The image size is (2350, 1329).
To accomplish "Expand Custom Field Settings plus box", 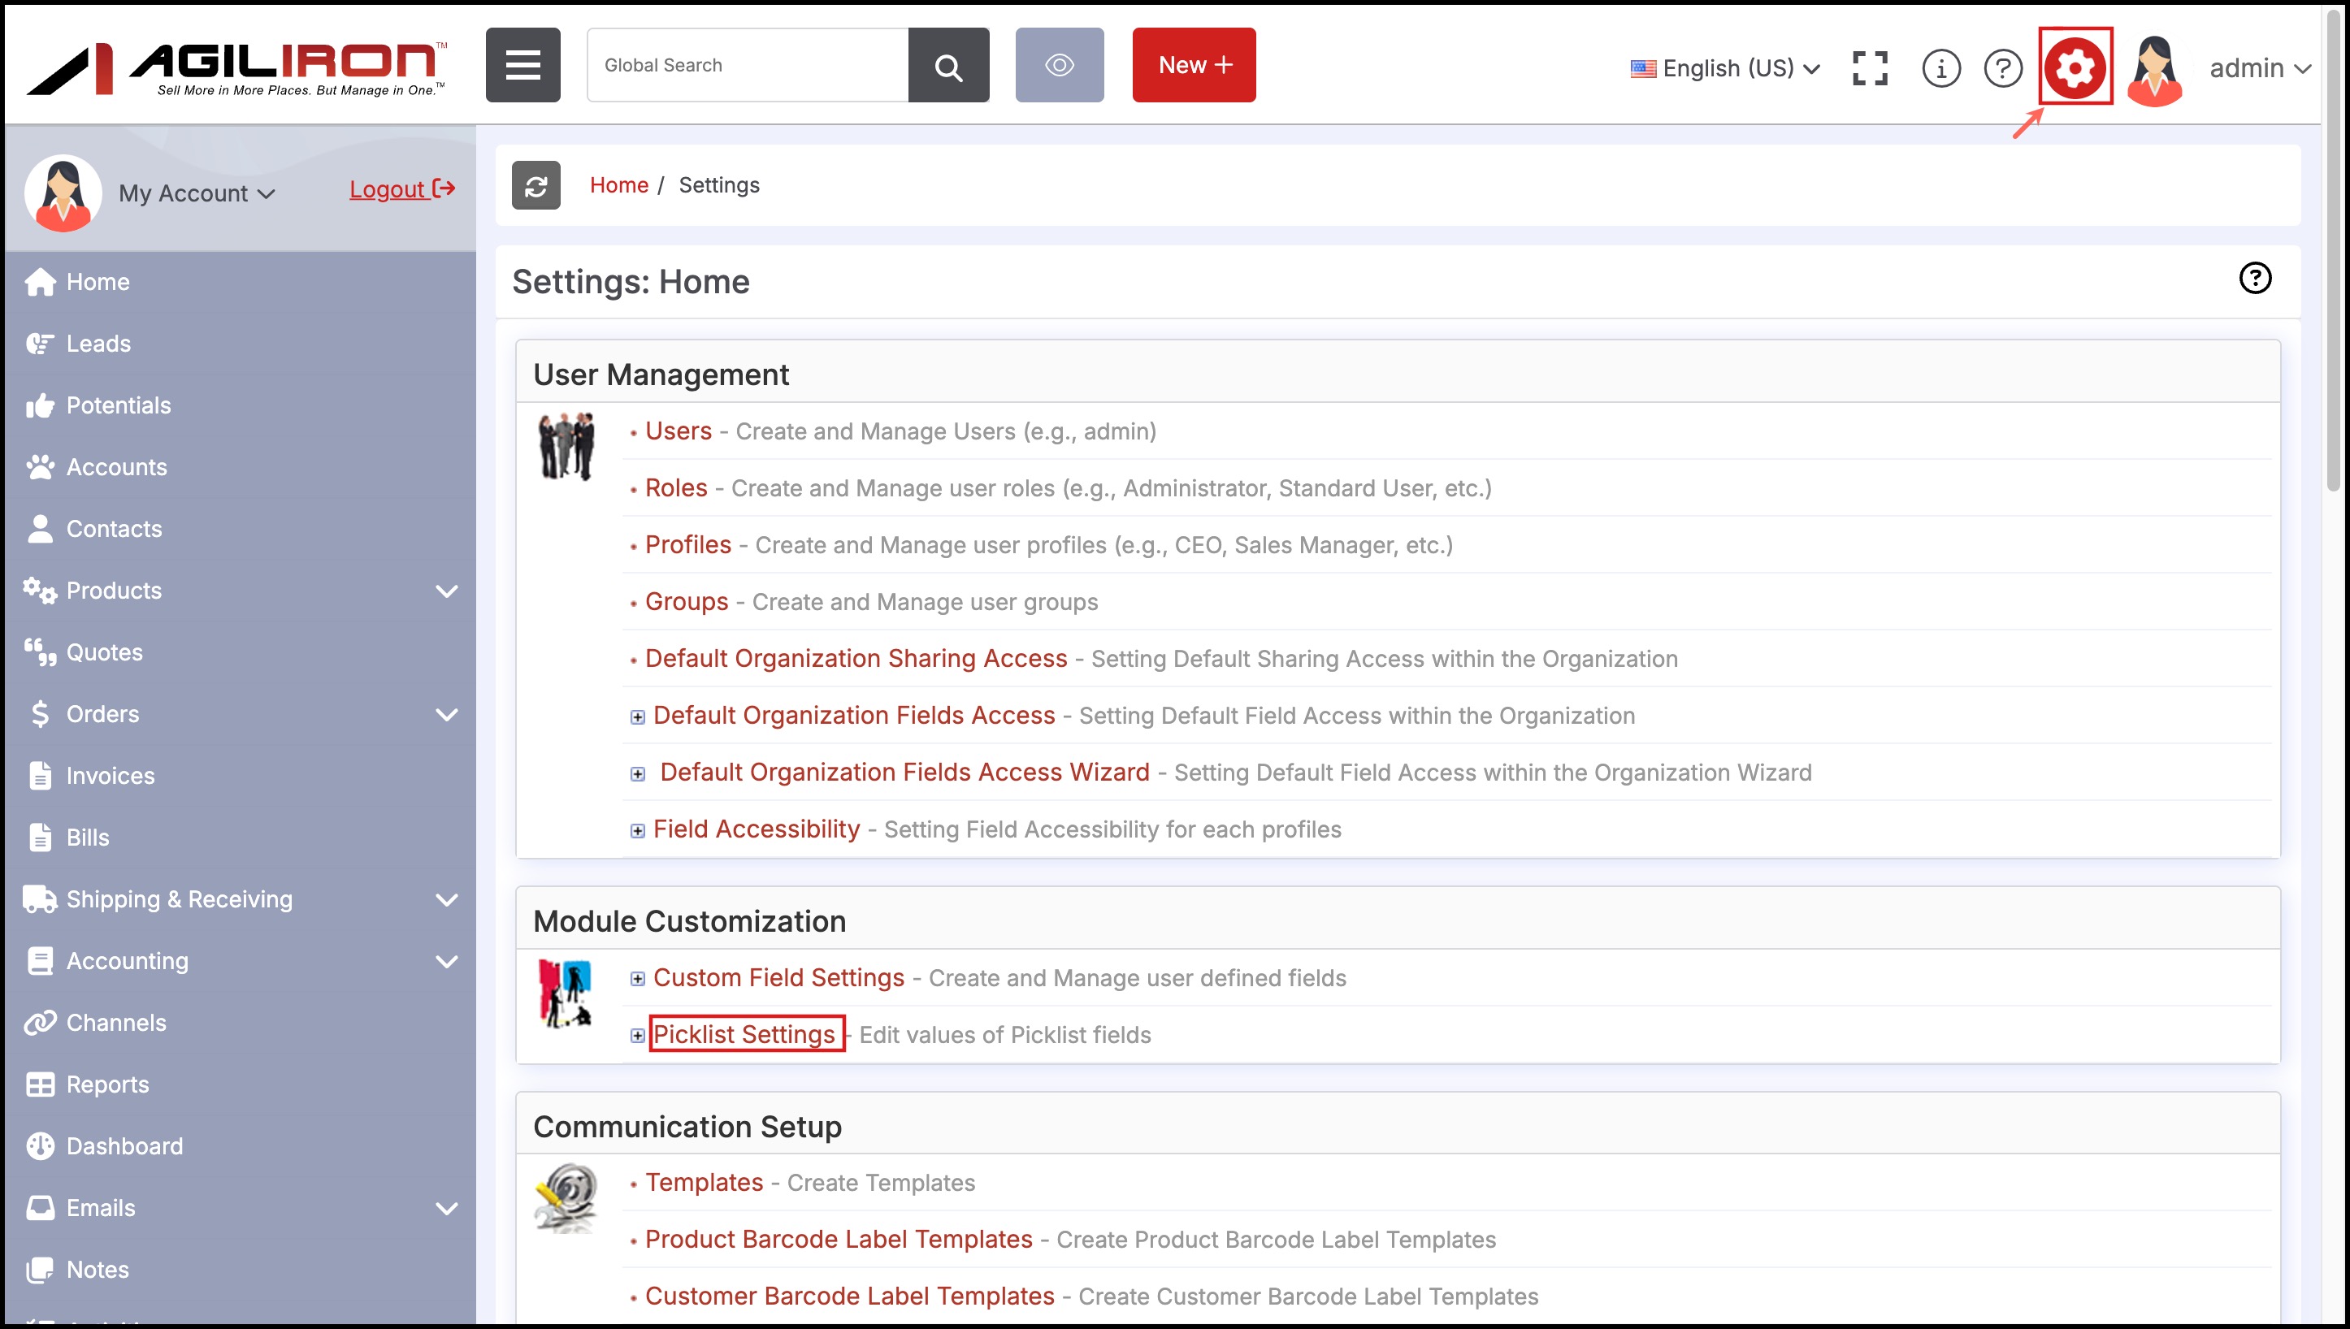I will [x=637, y=979].
